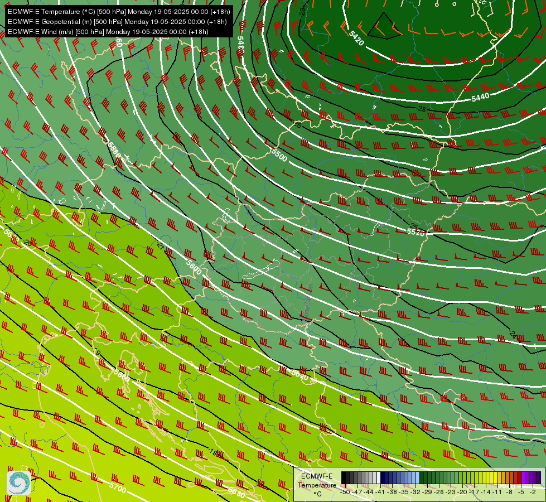This screenshot has height=502, width=546.
Task: Click the 5440 geopotential contour label
Action: tap(480, 97)
